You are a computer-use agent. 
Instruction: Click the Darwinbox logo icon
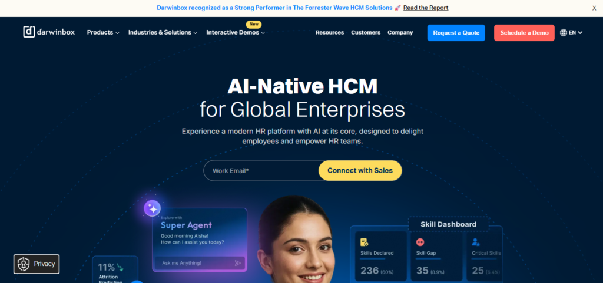29,32
